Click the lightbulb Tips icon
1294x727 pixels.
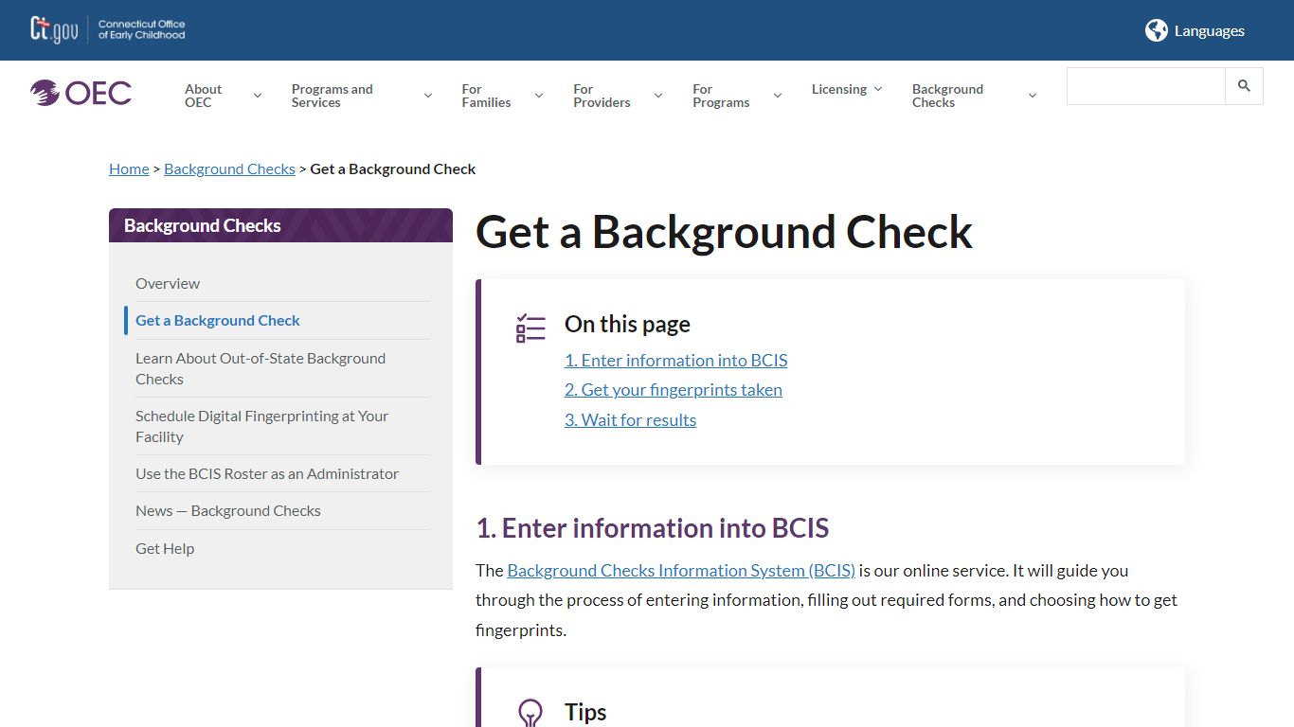530,712
